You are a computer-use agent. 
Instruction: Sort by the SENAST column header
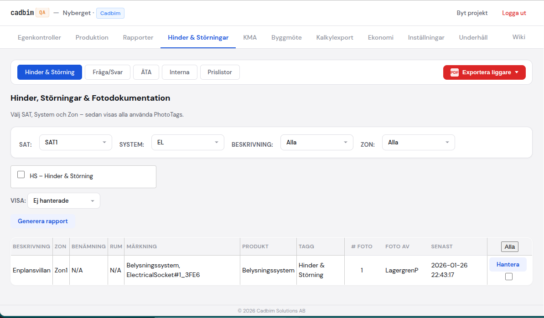(441, 246)
